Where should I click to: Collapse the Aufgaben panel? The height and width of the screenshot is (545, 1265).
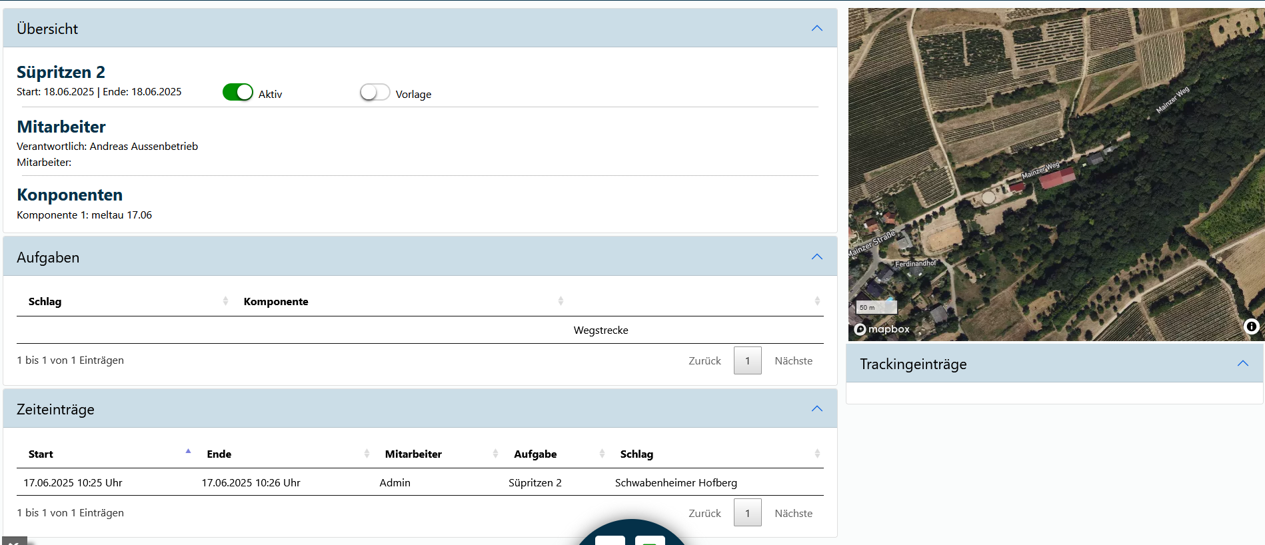(x=816, y=257)
